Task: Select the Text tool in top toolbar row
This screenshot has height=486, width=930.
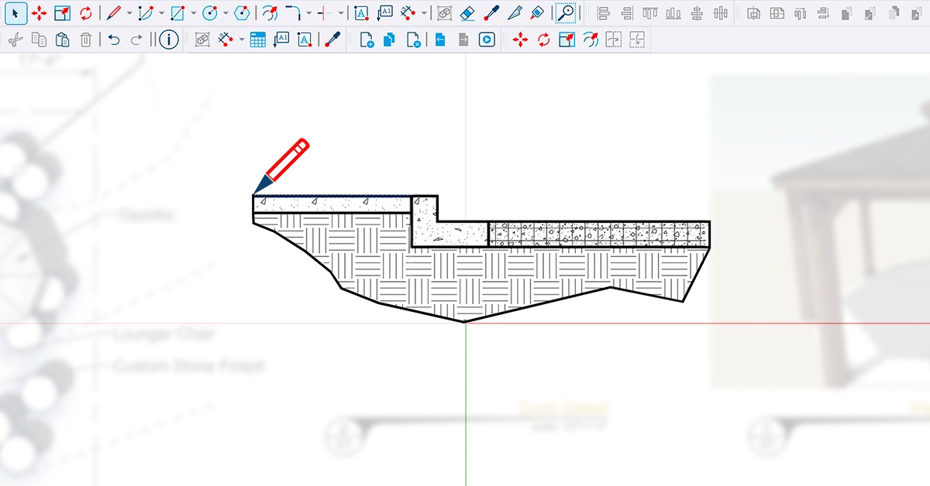Action: (361, 13)
